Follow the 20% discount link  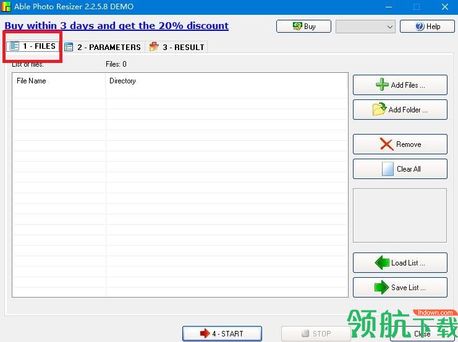(117, 26)
